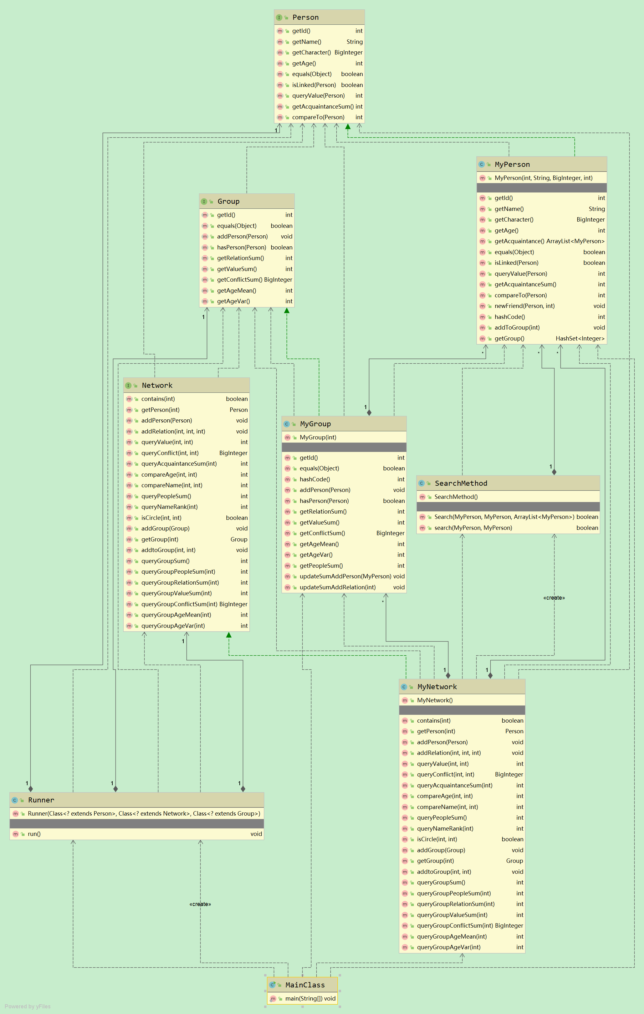Click the search(MyPerson, MyPerson) method row

473,528
